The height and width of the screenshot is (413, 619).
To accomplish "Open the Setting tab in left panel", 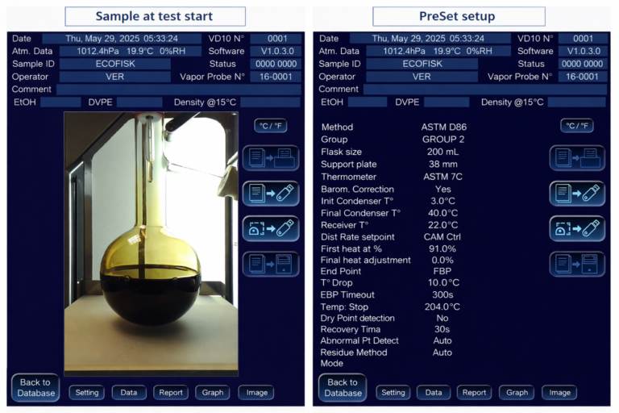I will [86, 393].
